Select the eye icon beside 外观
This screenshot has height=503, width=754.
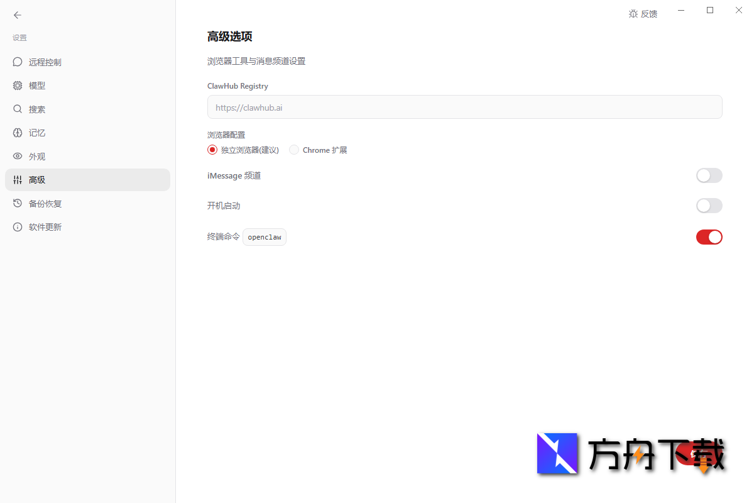[x=17, y=156]
